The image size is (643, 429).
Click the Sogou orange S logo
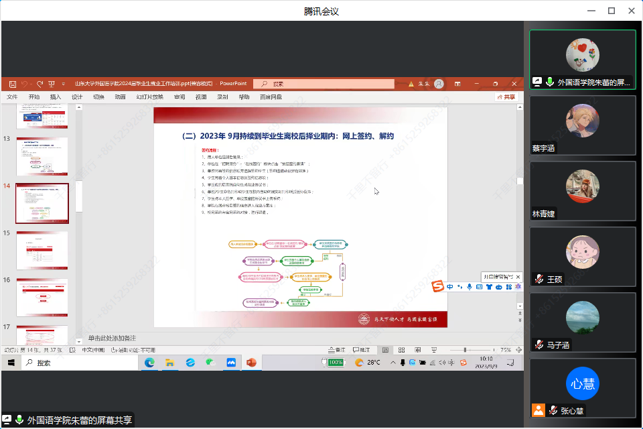437,287
